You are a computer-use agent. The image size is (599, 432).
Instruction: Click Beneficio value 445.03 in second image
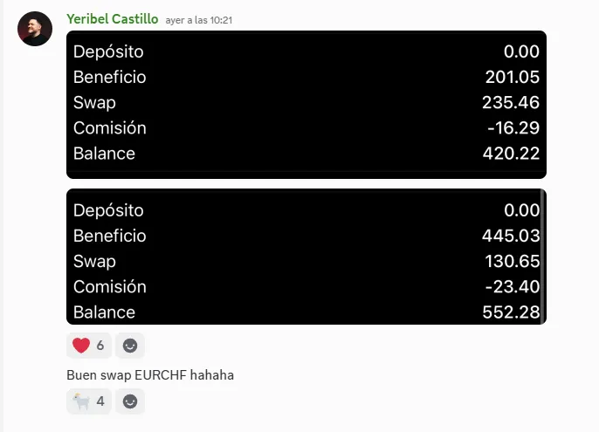point(511,236)
